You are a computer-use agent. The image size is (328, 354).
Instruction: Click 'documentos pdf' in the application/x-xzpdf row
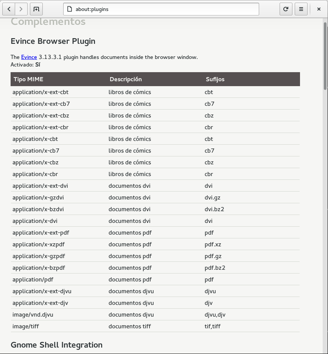click(x=130, y=245)
